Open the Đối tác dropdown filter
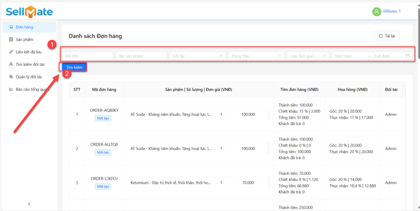The width and height of the screenshot is (420, 211). click(x=197, y=56)
